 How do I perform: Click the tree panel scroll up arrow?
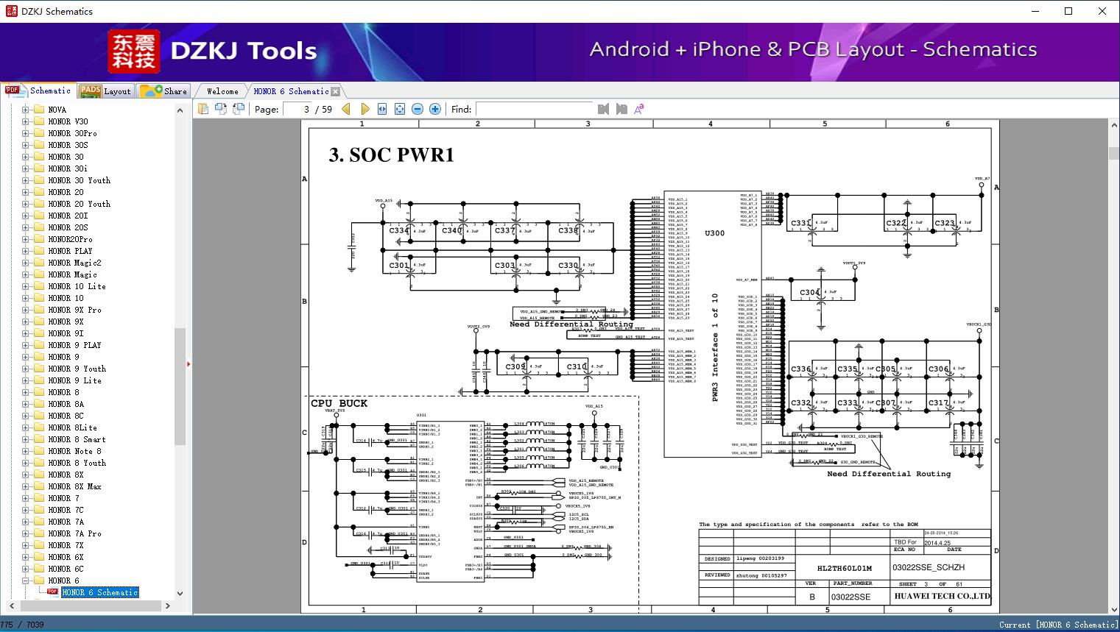coord(180,110)
